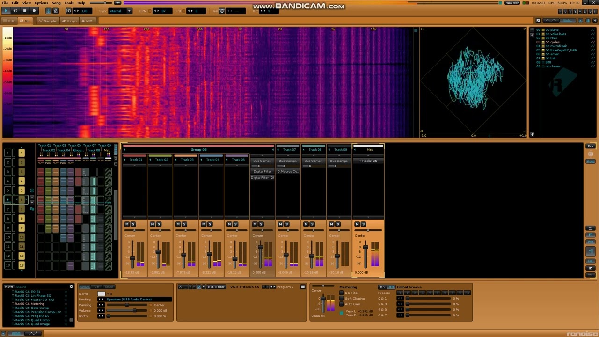Enable the DC Filter checkbox
Image resolution: width=599 pixels, height=337 pixels.
(342, 293)
